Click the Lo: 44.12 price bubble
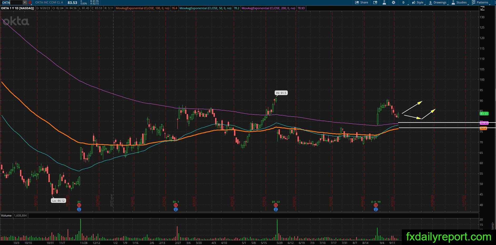 coord(58,201)
